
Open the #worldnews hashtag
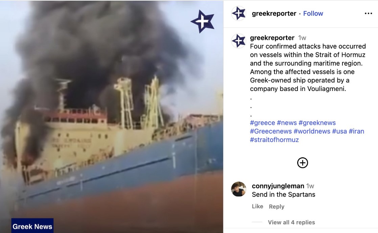[312, 131]
